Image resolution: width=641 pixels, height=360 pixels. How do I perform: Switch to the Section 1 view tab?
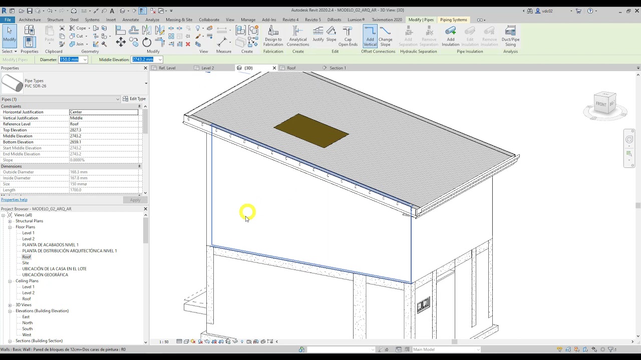(338, 68)
